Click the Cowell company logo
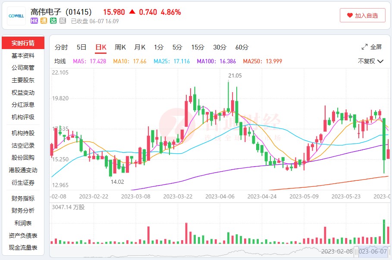392x260 pixels. [16, 16]
